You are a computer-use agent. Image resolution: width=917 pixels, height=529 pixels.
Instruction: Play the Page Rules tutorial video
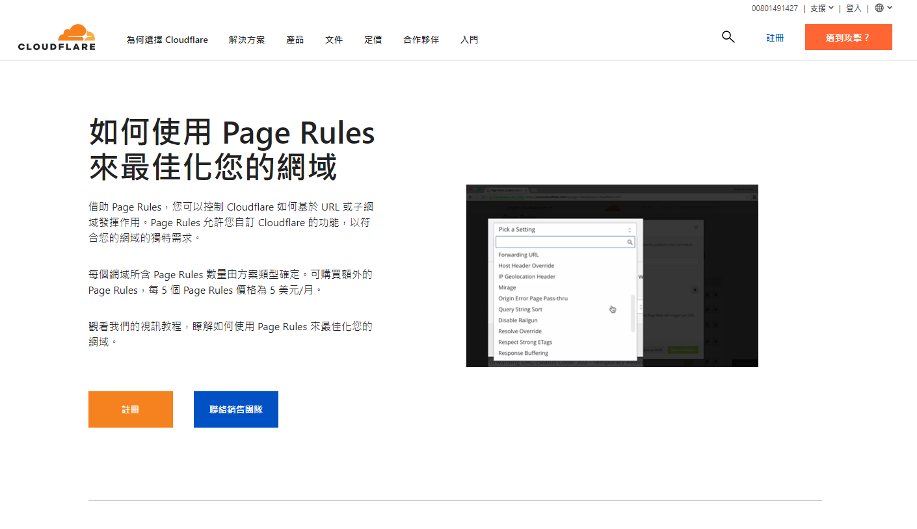pyautogui.click(x=612, y=276)
